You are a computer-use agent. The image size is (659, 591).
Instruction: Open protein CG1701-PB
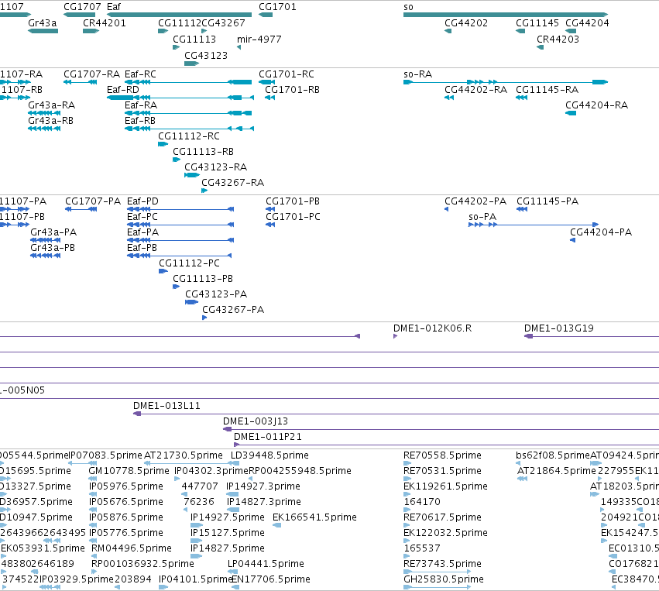tap(293, 201)
